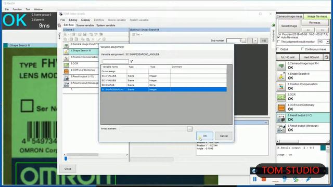Switch to Camera image meas. tab

click(289, 16)
